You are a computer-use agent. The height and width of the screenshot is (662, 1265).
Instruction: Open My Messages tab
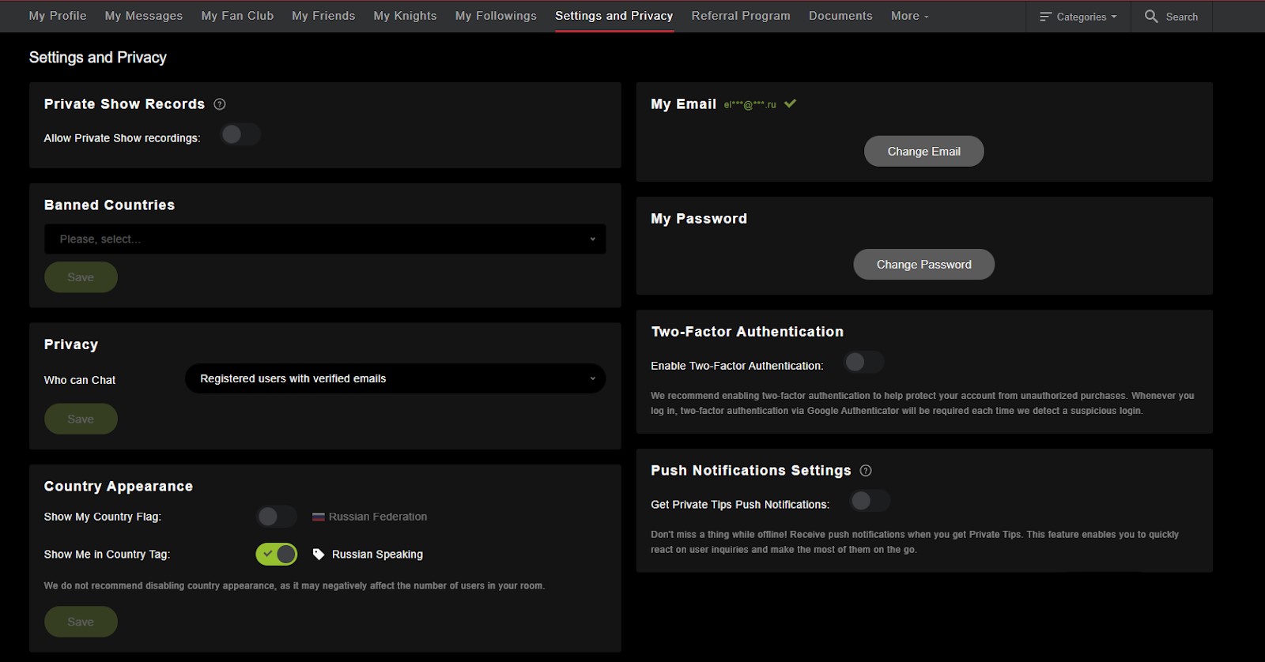pos(144,16)
